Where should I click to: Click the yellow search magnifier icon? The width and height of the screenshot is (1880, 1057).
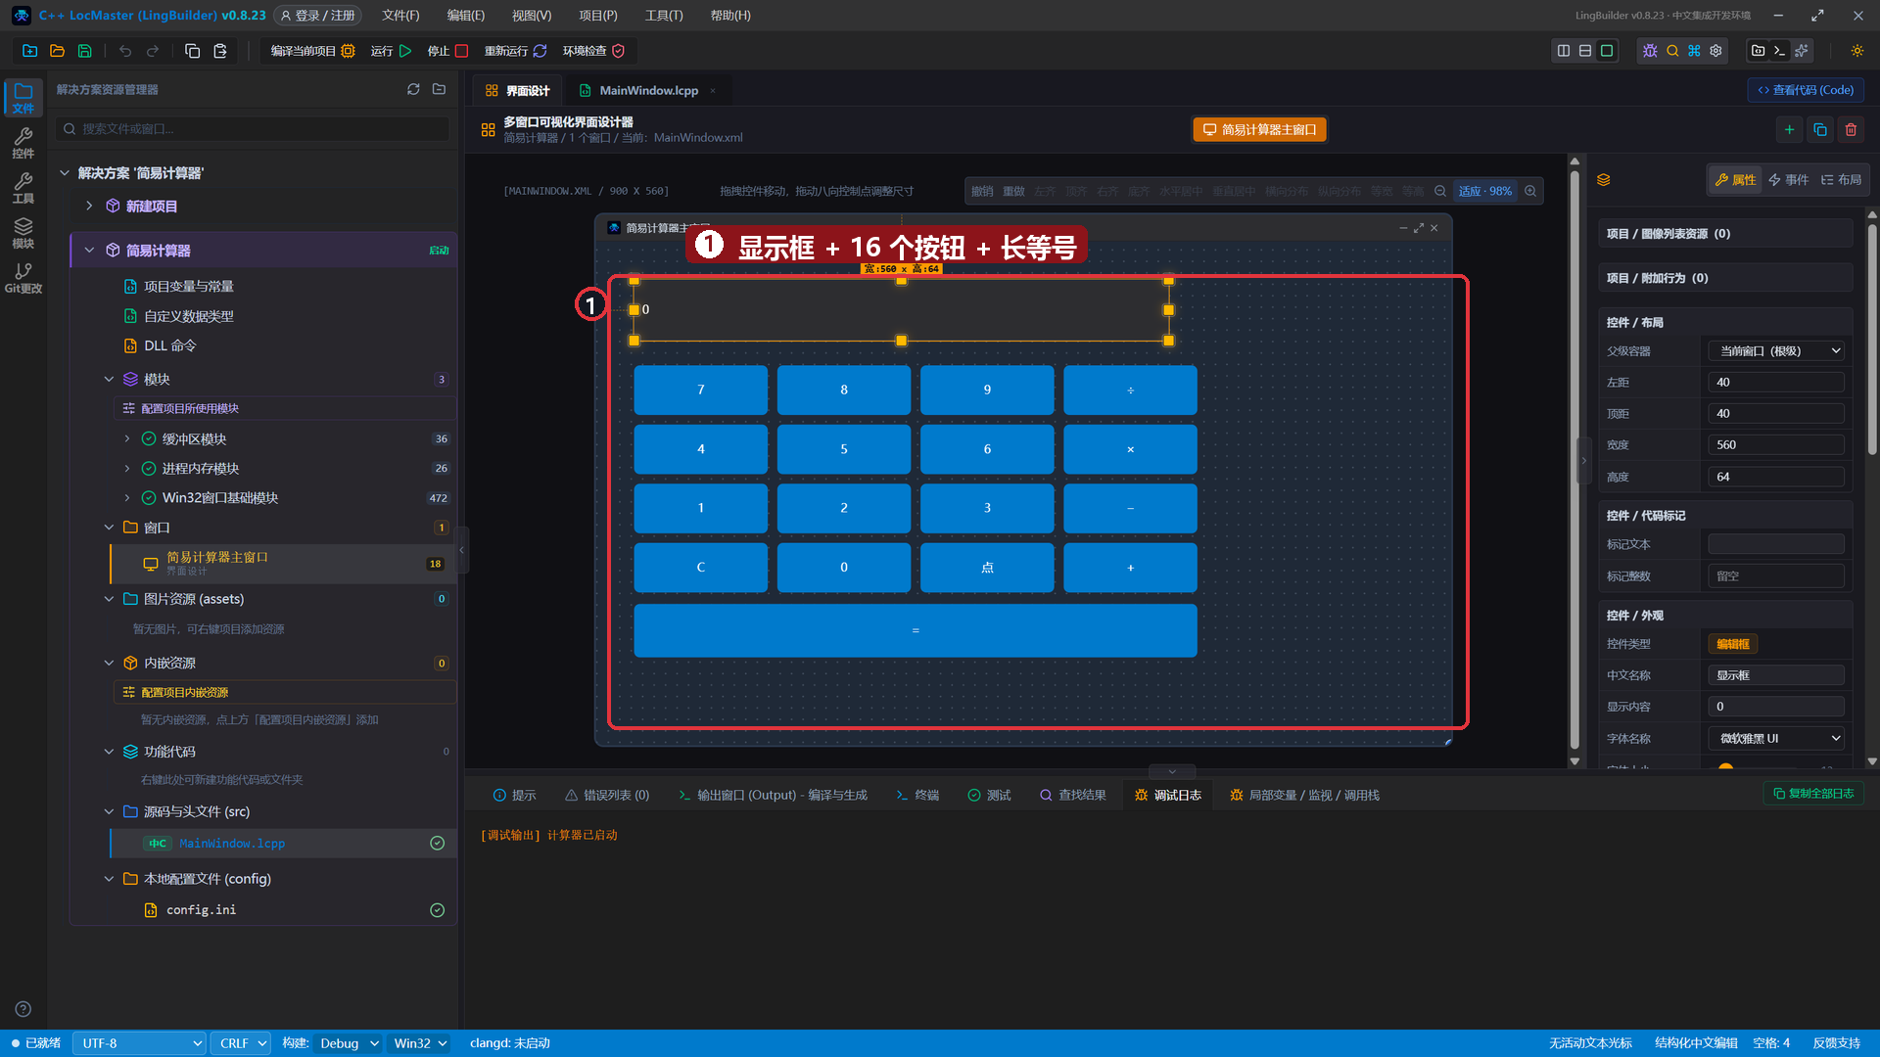pos(1672,51)
